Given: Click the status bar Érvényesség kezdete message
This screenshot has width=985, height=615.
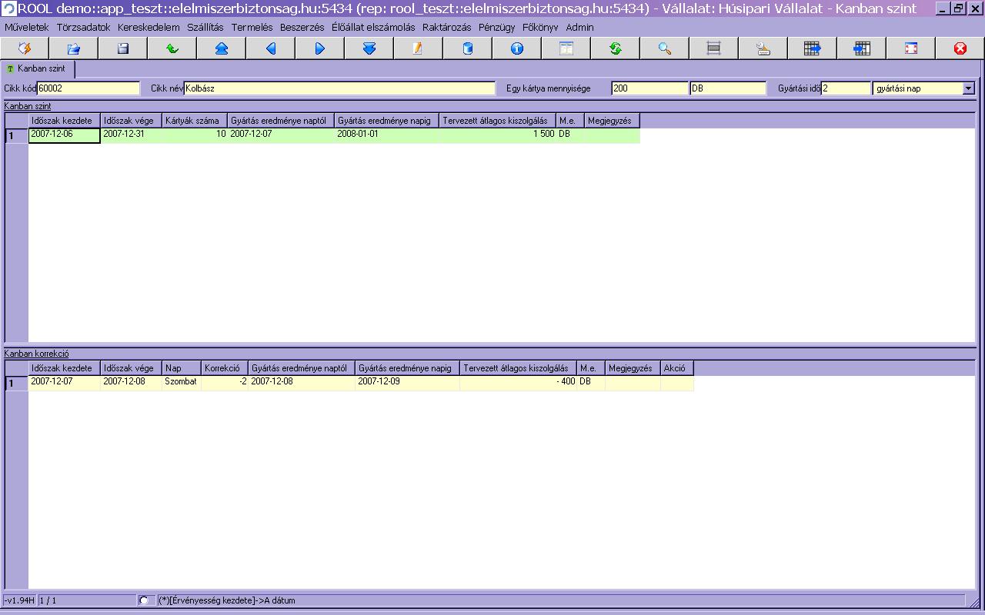Looking at the screenshot, I should [227, 600].
